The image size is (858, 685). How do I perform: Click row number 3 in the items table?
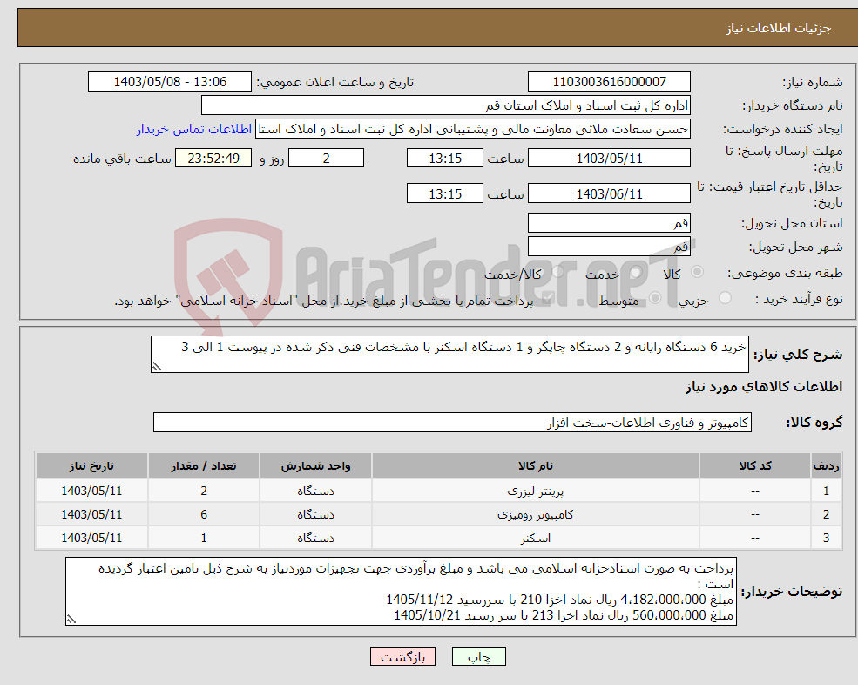point(826,539)
